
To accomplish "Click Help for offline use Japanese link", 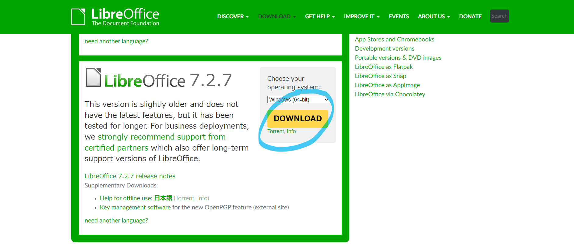I will (x=136, y=198).
